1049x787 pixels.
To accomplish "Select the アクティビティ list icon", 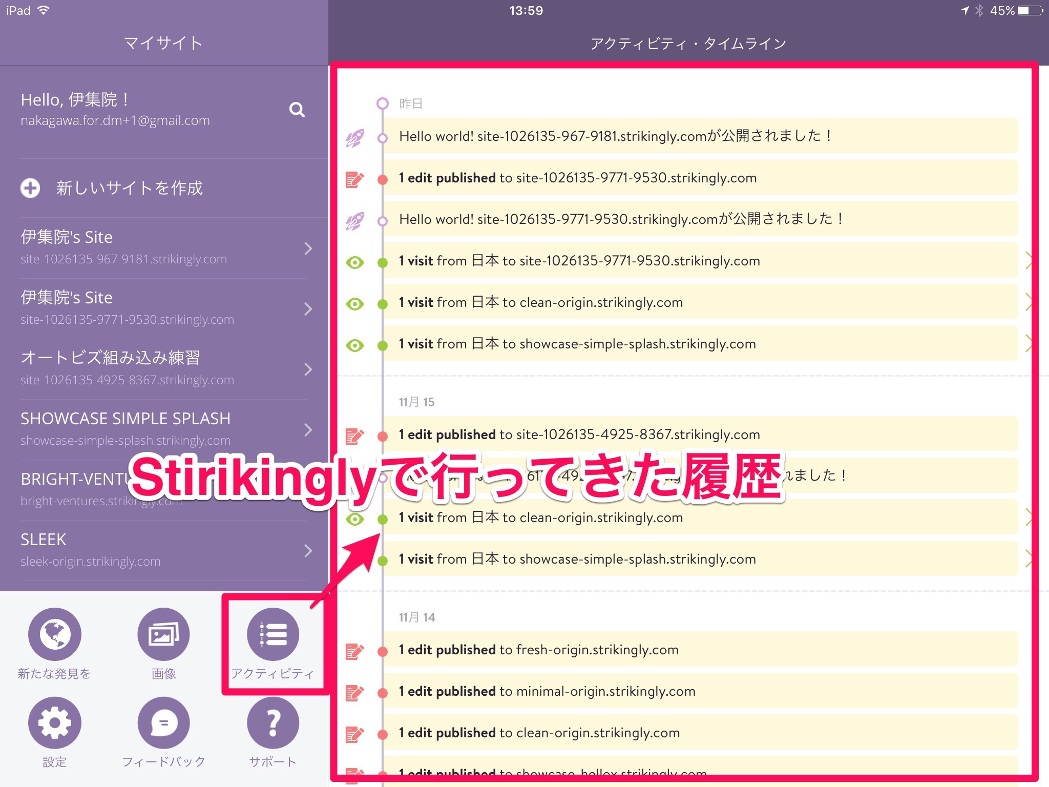I will [272, 634].
